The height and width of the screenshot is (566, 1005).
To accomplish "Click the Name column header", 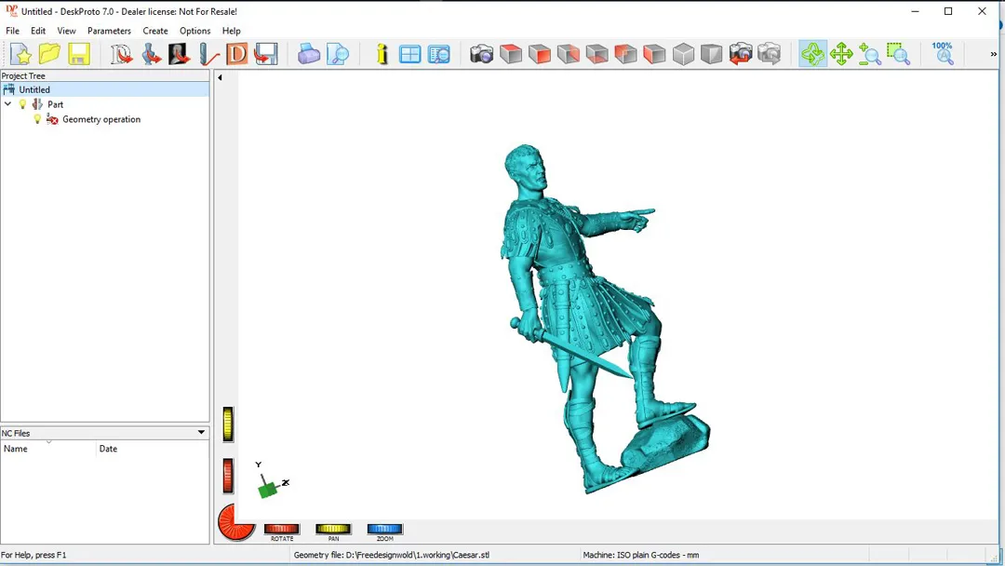I will click(48, 449).
